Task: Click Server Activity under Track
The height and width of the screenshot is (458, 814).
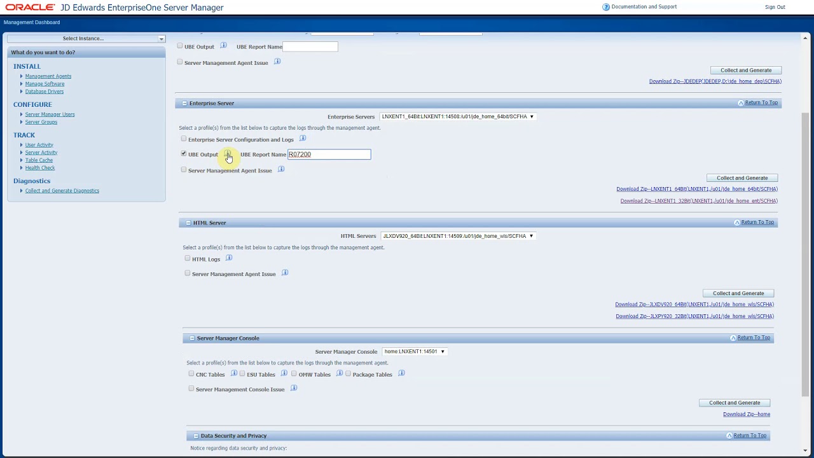Action: (x=41, y=153)
